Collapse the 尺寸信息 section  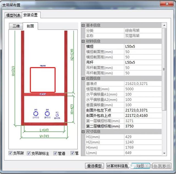coord(83,131)
